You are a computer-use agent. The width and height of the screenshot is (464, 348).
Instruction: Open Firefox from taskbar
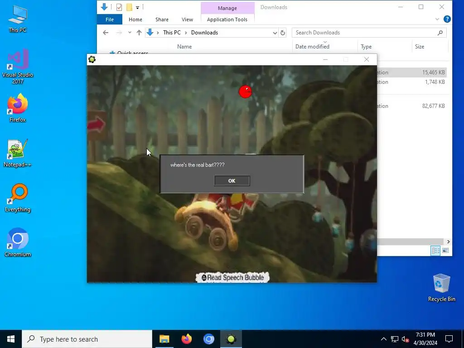(186, 339)
